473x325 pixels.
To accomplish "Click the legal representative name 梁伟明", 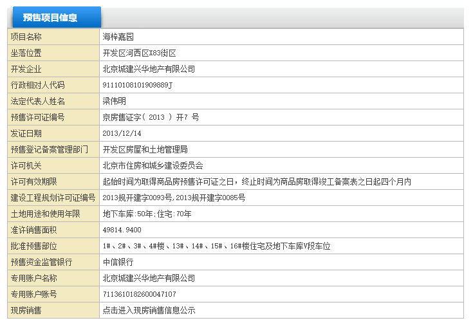I will click(x=116, y=101).
